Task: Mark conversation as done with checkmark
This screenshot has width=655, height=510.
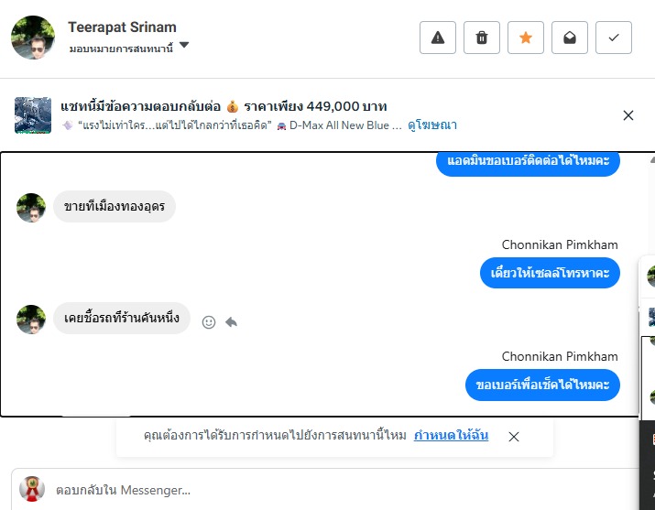Action: coord(614,38)
